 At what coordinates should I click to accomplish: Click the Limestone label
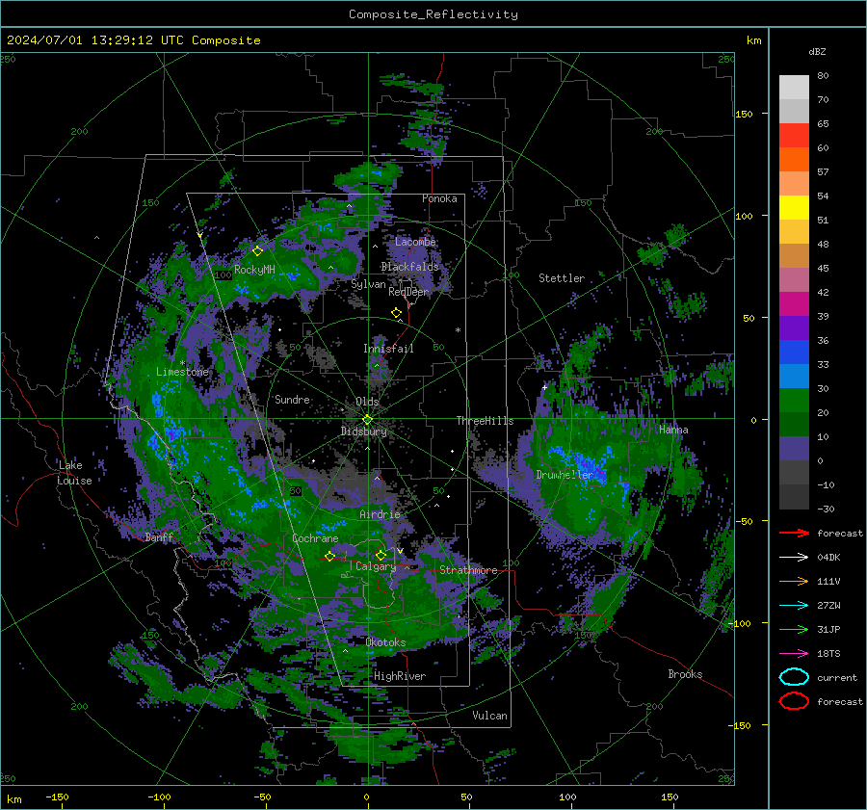[x=182, y=372]
